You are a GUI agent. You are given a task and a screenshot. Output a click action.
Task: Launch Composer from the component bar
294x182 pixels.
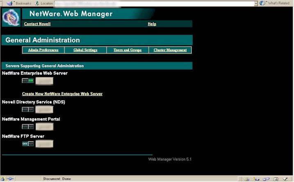(x=285, y=179)
